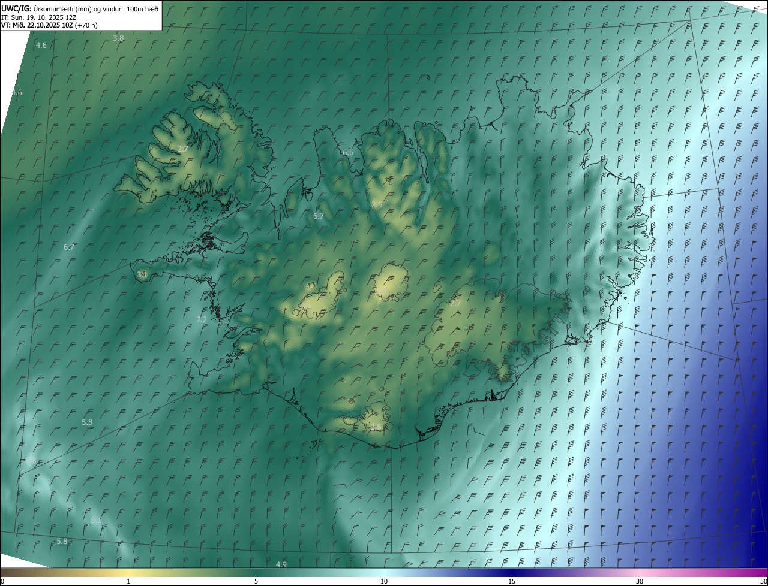The height and width of the screenshot is (586, 768).
Task: Click the "VT: Mið. 22.10.2025 10Z (+70 h)" line
Action: [49, 25]
